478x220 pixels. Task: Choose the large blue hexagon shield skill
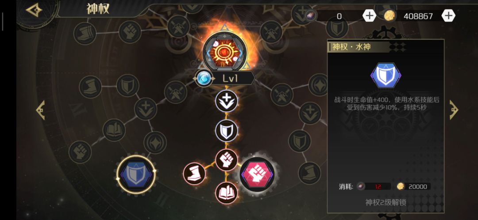click(x=136, y=175)
